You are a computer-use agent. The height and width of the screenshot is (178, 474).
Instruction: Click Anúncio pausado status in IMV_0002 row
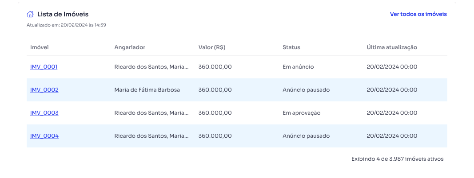pyautogui.click(x=306, y=90)
